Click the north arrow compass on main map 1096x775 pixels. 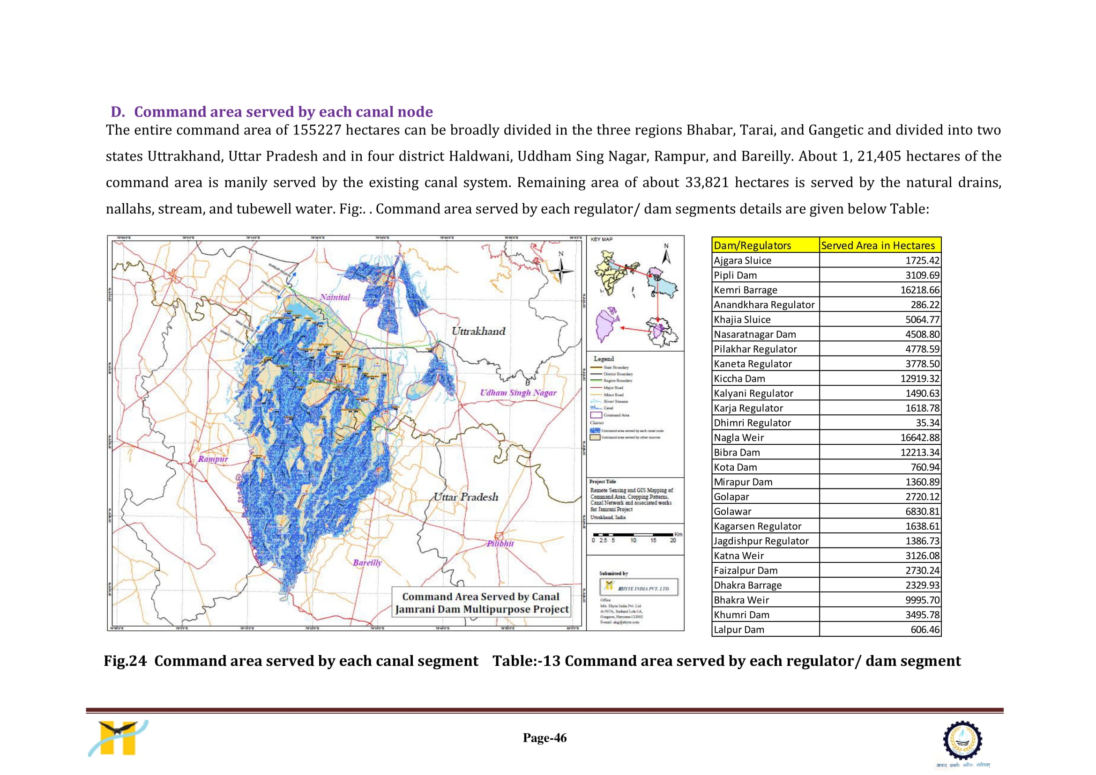[561, 268]
